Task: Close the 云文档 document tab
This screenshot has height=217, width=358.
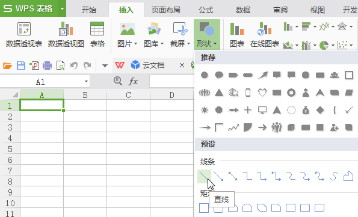Action: point(182,66)
